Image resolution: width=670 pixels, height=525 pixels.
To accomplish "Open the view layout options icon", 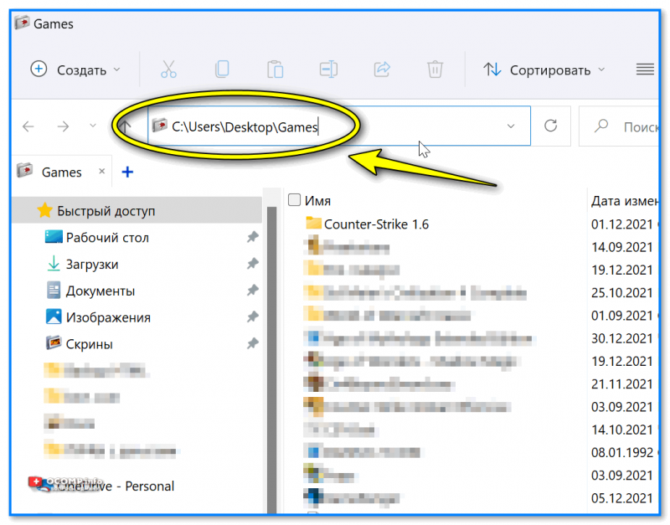I will (x=645, y=69).
